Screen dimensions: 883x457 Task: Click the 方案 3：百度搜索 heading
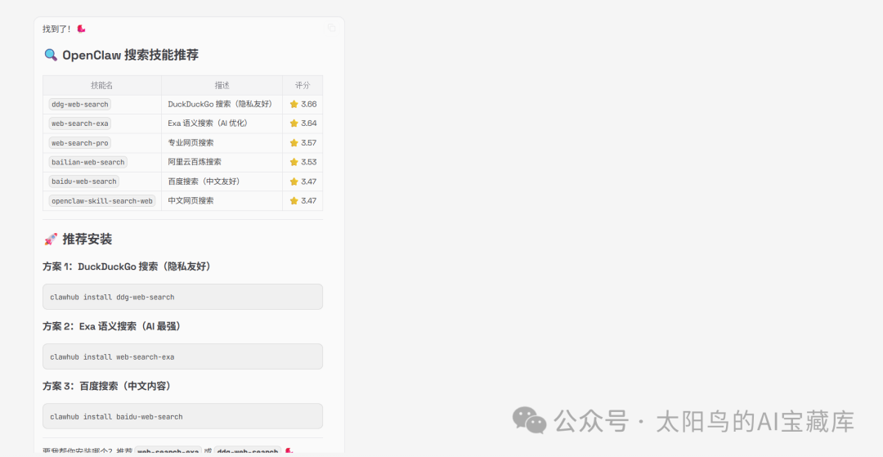107,386
